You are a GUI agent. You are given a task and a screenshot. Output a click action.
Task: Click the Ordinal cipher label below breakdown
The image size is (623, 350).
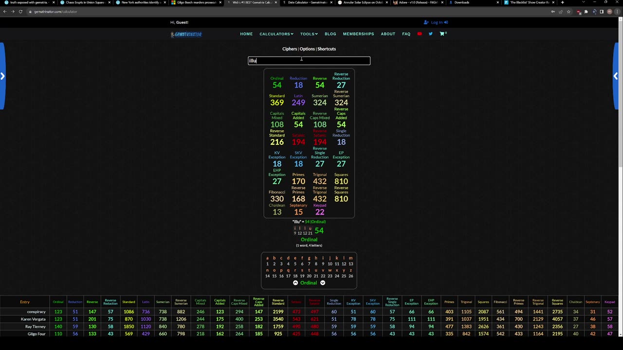[x=309, y=240]
